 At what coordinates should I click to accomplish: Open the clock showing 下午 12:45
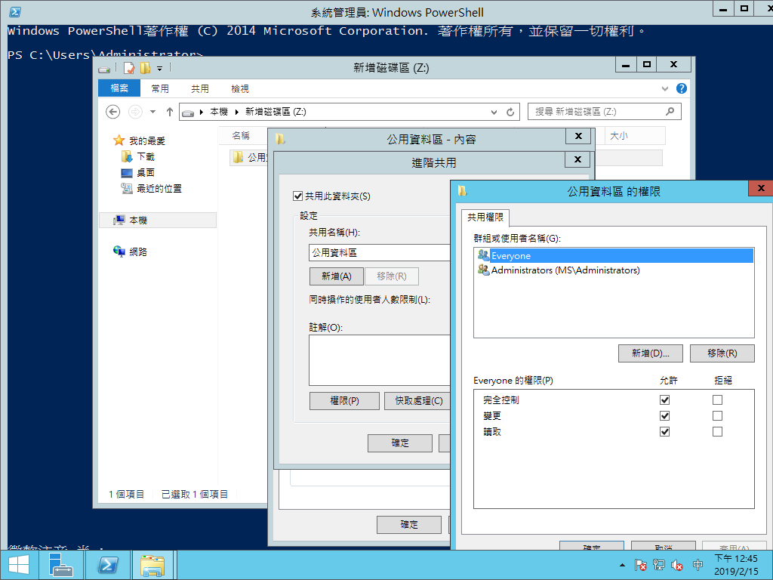[736, 565]
